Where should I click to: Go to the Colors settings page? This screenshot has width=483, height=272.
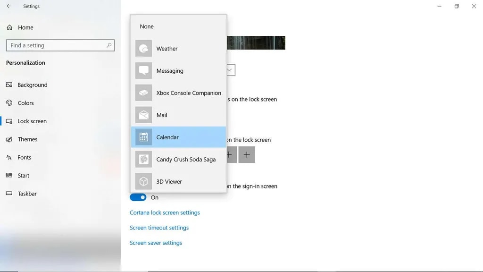point(25,103)
